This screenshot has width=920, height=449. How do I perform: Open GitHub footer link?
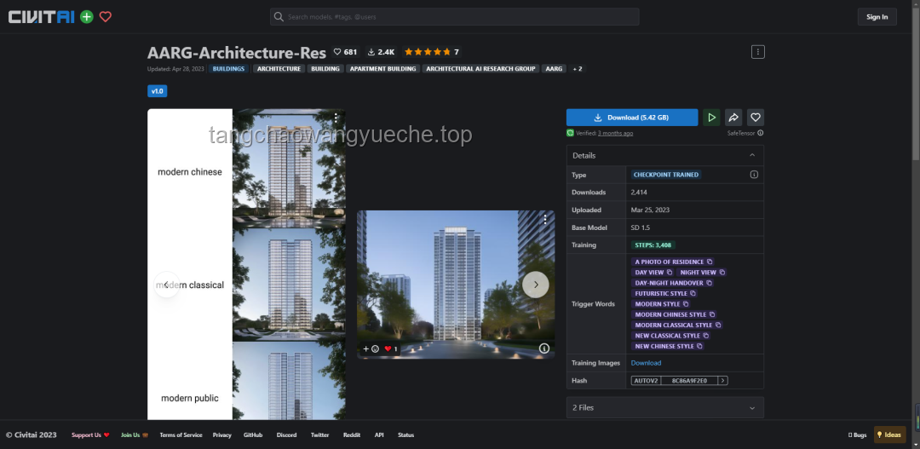pos(253,435)
